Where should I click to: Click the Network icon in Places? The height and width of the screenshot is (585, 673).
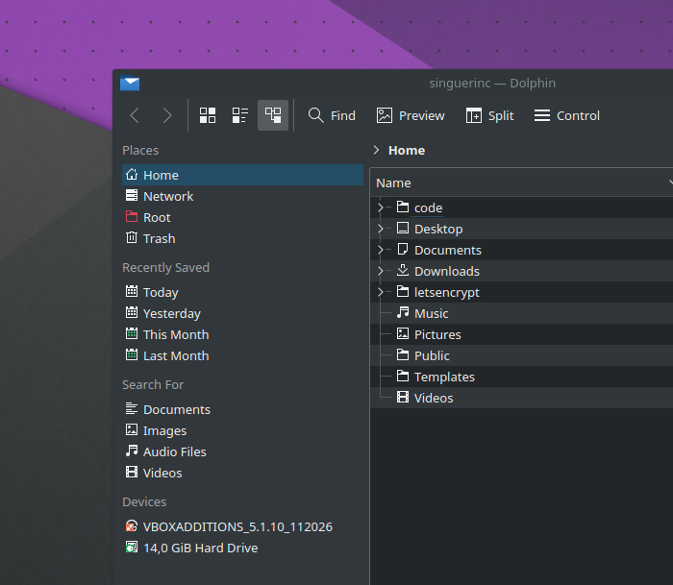click(132, 196)
